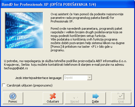The image size is (135, 107).
Task: Click the paragraph starting Pored ovde navedenih
Action: click(x=87, y=39)
